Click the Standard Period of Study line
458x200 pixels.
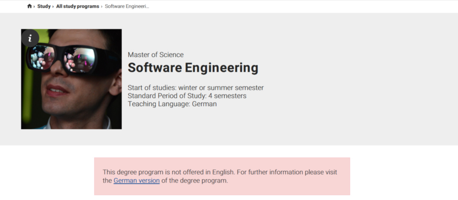coord(187,96)
